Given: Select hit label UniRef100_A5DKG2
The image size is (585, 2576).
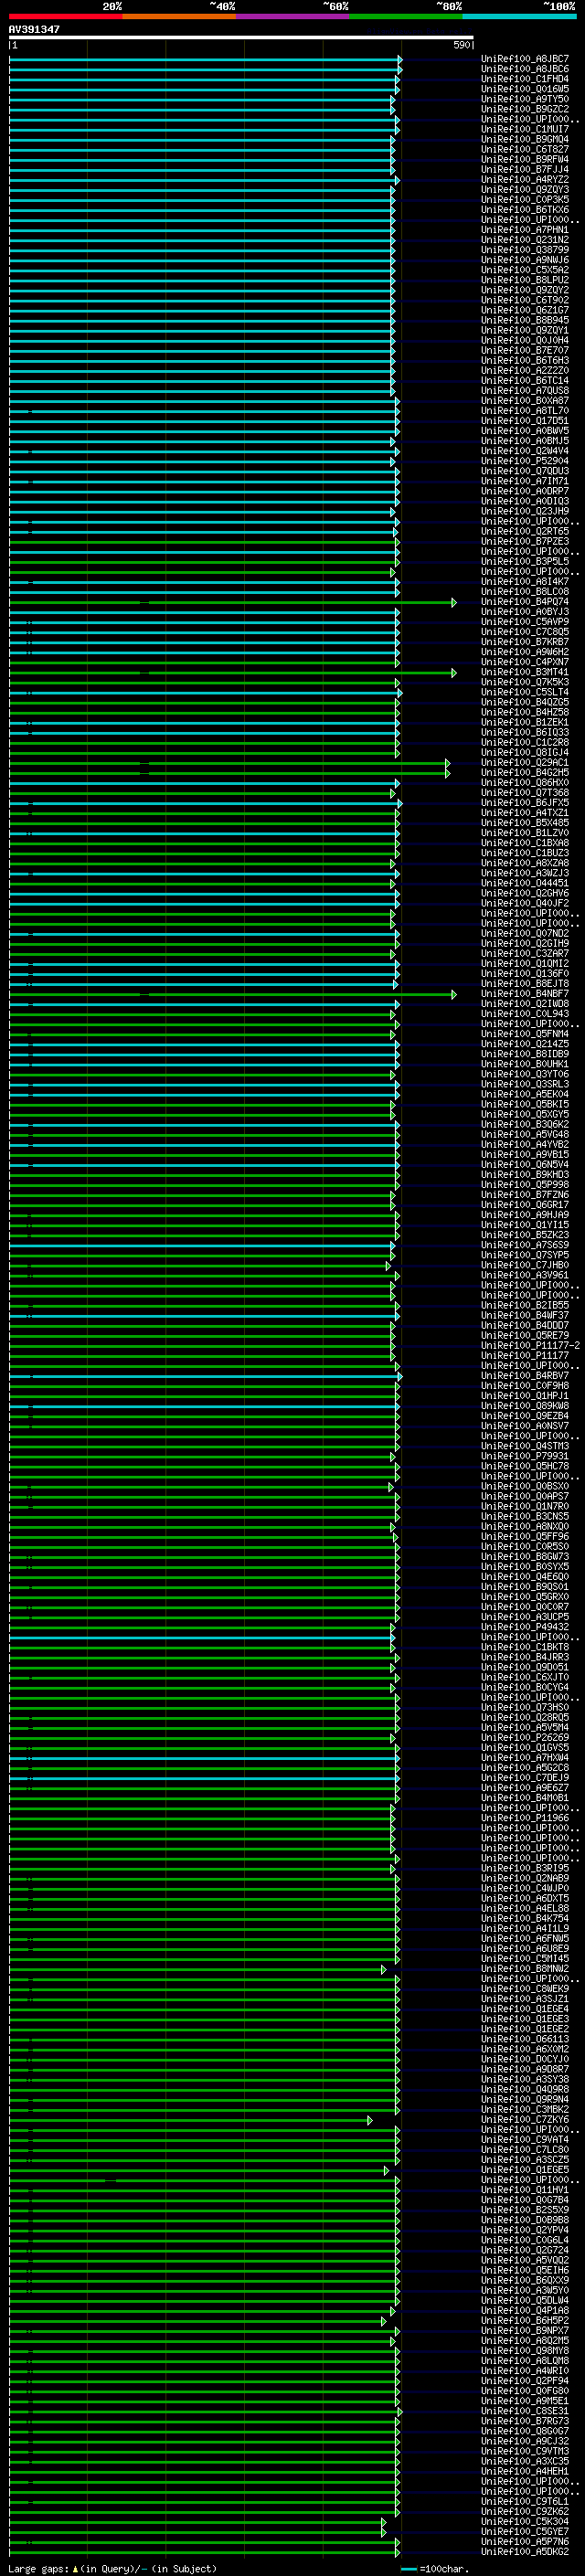Looking at the screenshot, I should (x=525, y=2553).
